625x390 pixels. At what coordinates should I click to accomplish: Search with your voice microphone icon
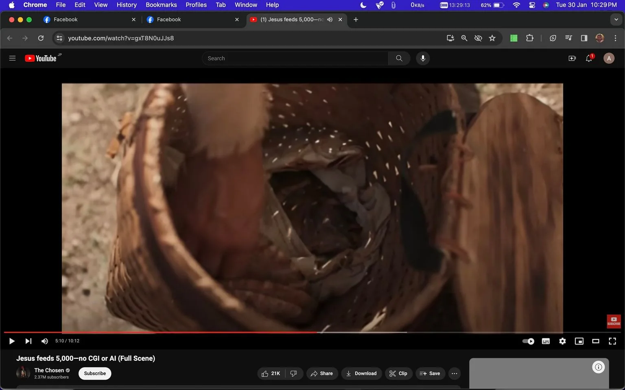[423, 58]
